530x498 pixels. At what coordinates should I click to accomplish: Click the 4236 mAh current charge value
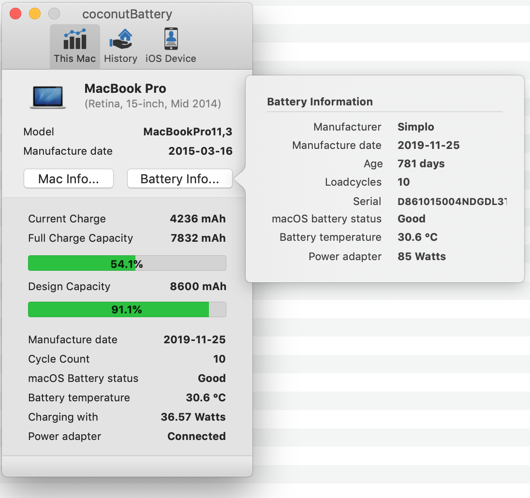pos(198,219)
